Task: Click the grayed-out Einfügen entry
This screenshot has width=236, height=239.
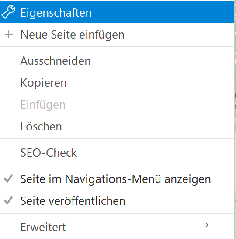Action: click(x=117, y=105)
